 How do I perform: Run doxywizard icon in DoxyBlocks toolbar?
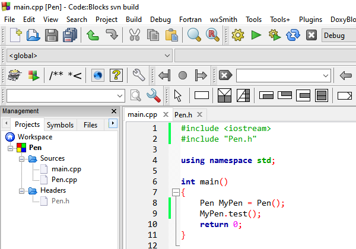coord(15,75)
